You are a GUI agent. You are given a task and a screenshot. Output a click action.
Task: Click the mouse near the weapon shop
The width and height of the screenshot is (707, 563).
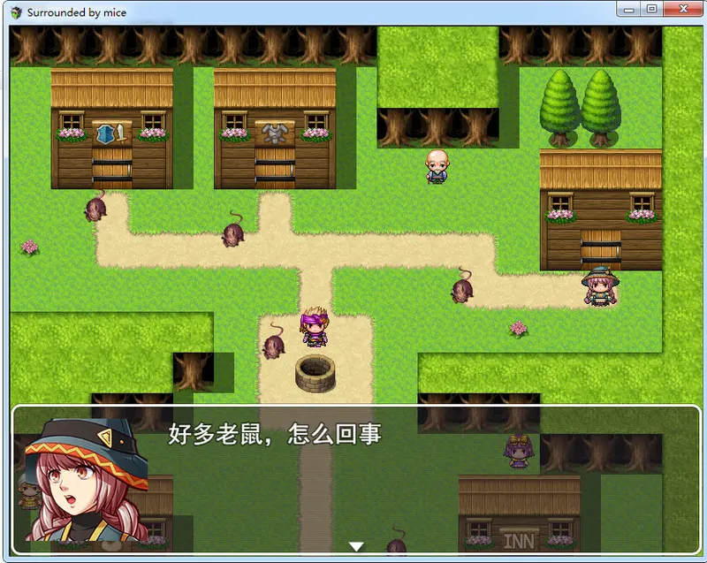[x=96, y=206]
